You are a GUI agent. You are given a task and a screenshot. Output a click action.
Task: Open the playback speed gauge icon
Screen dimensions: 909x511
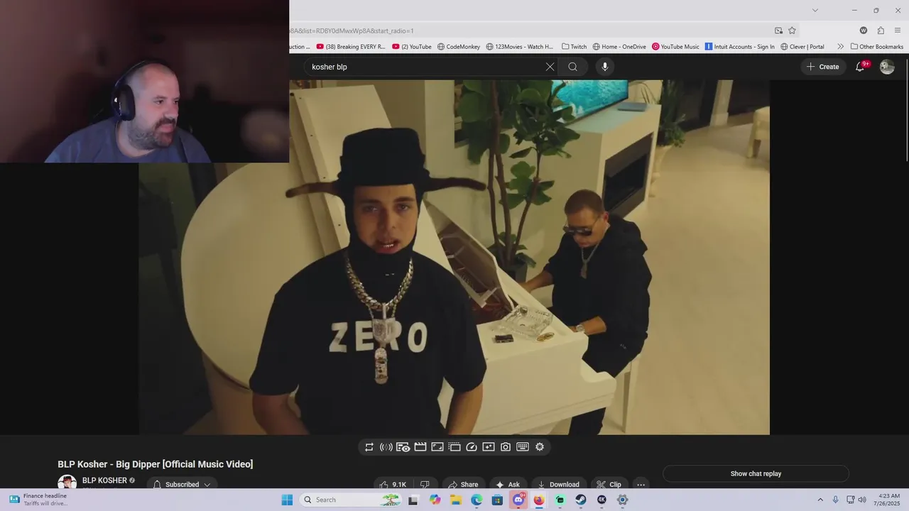pyautogui.click(x=472, y=447)
